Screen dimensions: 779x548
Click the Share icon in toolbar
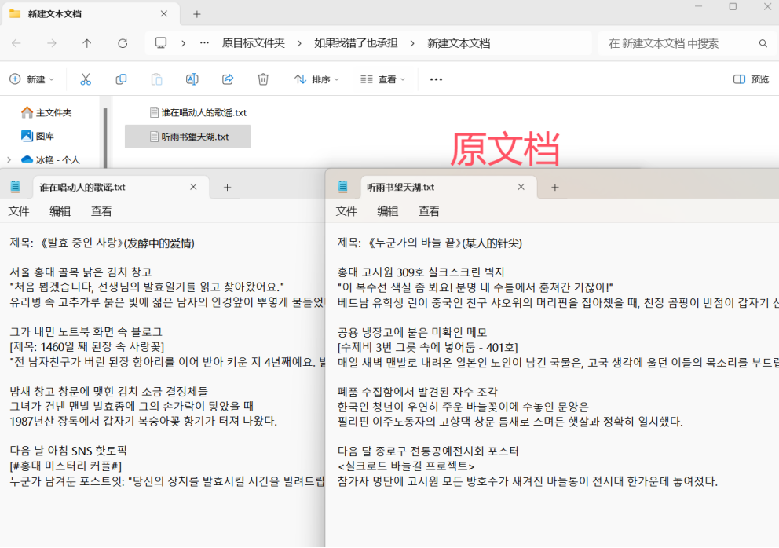click(x=228, y=79)
